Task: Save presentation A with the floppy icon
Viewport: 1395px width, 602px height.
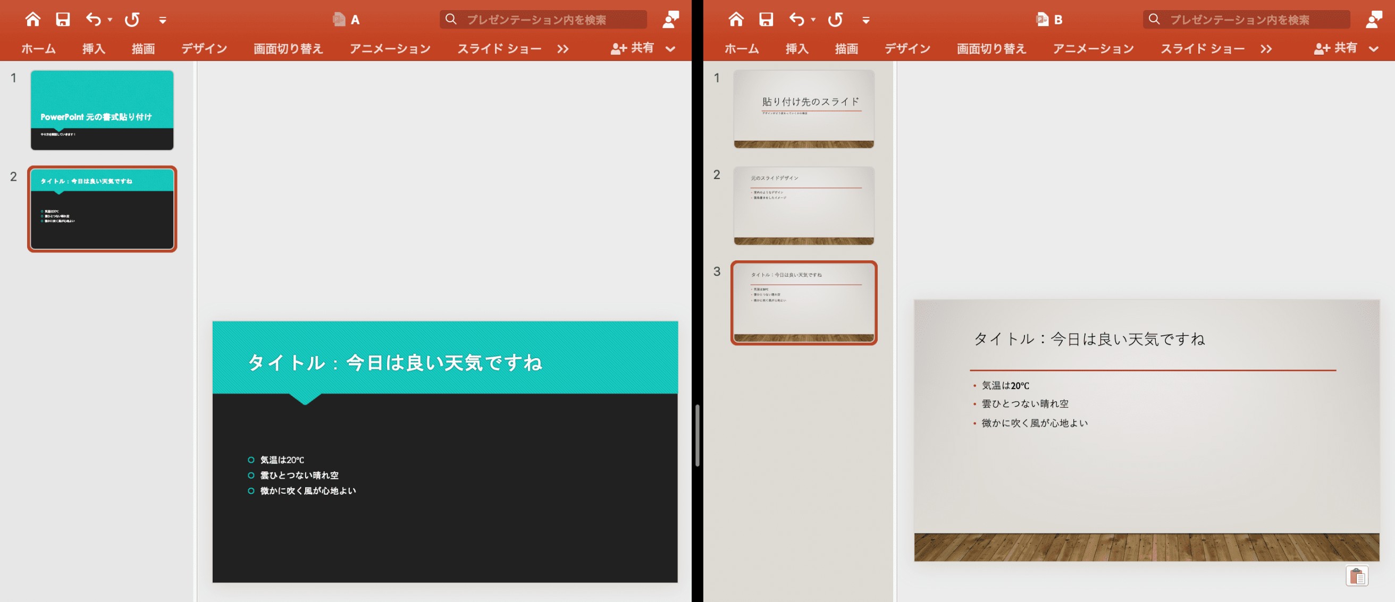Action: (63, 20)
